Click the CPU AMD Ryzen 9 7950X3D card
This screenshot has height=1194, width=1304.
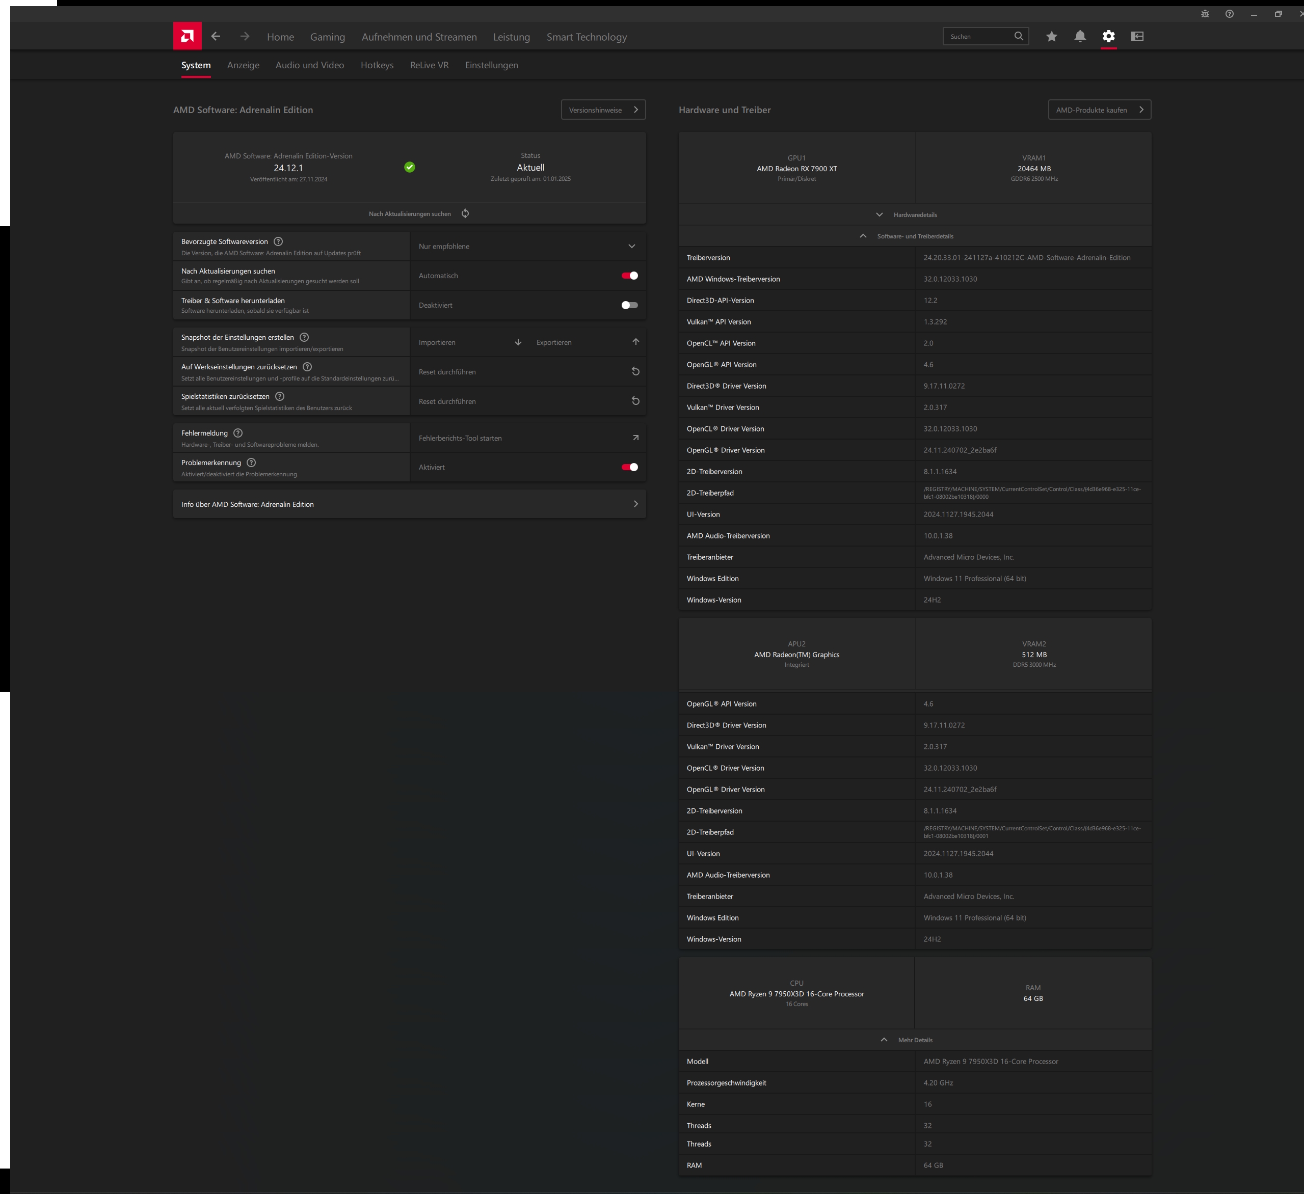796,993
